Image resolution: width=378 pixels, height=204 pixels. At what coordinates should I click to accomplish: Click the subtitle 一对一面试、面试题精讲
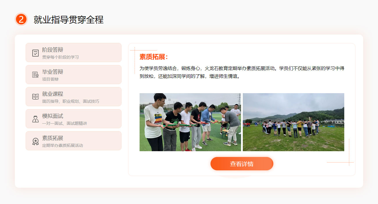(x=65, y=123)
